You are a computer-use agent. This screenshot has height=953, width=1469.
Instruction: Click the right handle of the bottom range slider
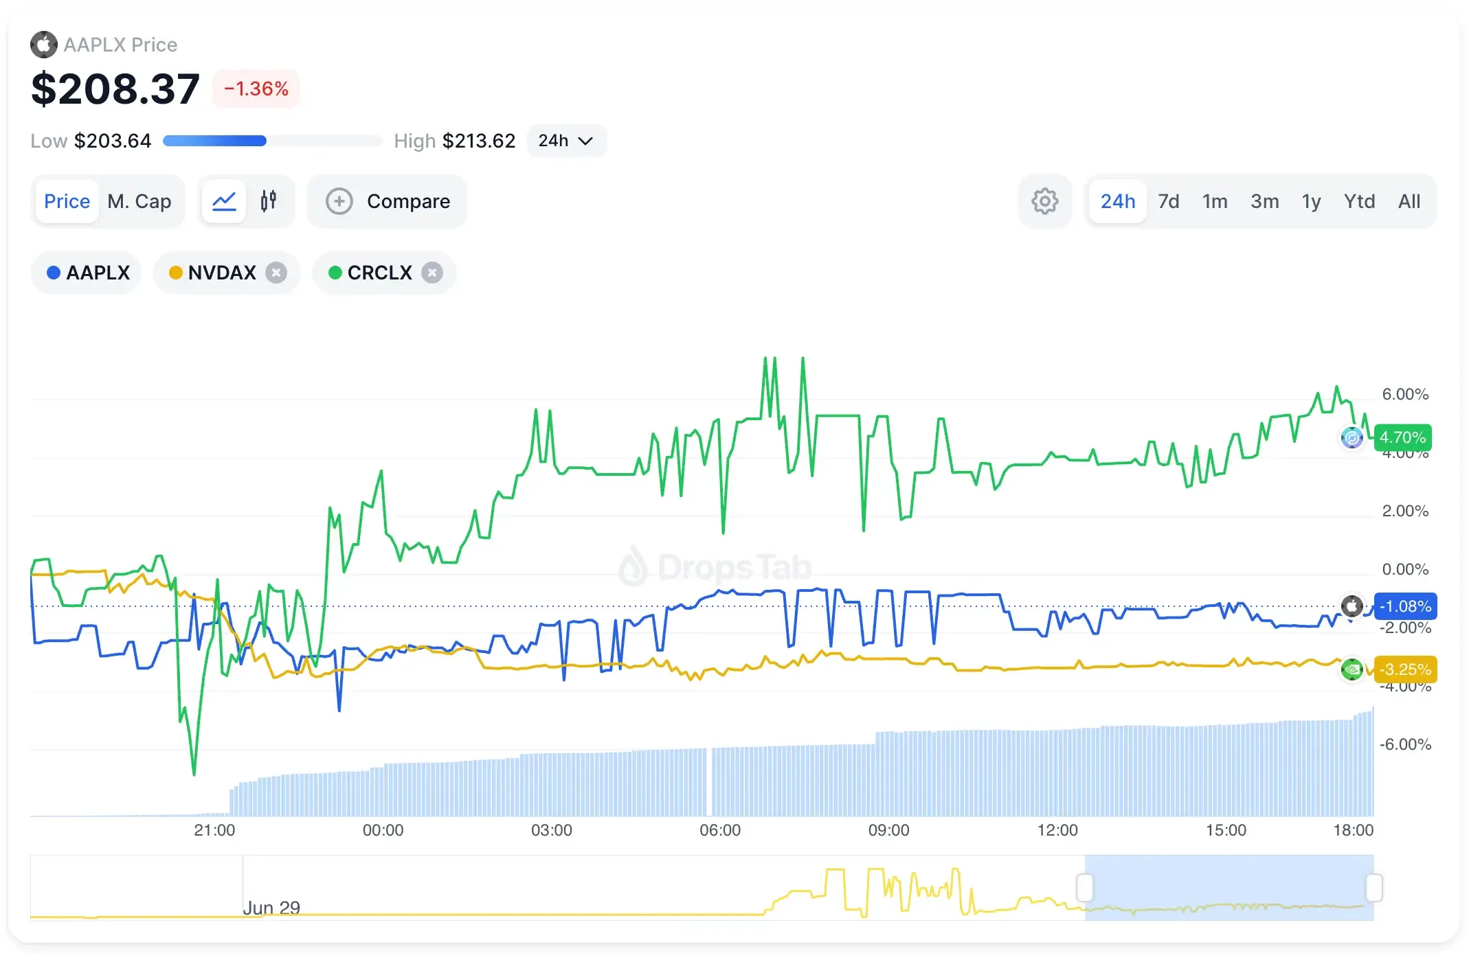coord(1374,887)
